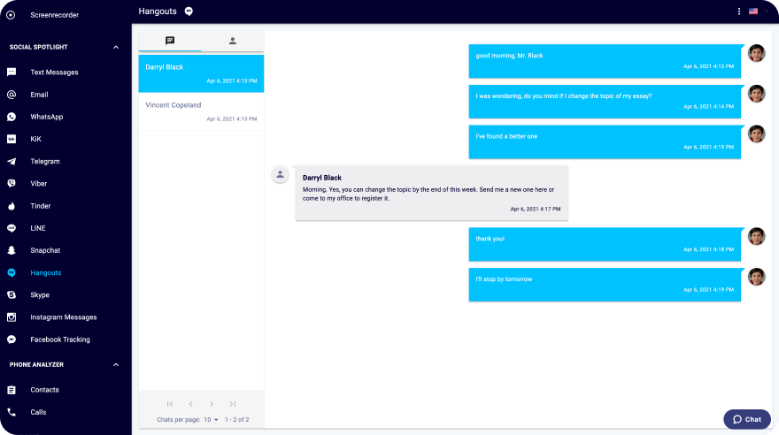Select the LINE chat icon

[12, 228]
